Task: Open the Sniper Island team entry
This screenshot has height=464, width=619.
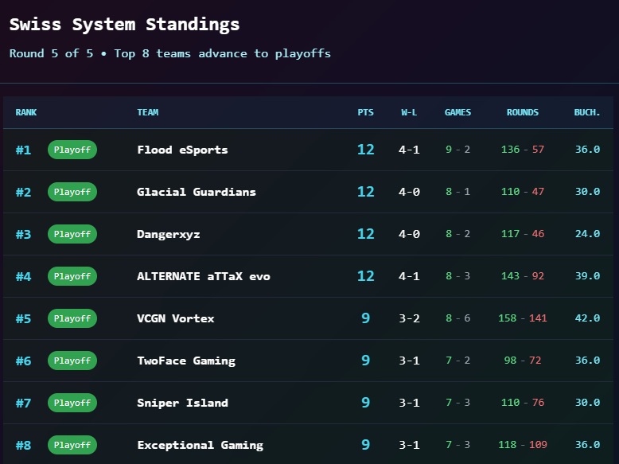Action: [x=182, y=403]
